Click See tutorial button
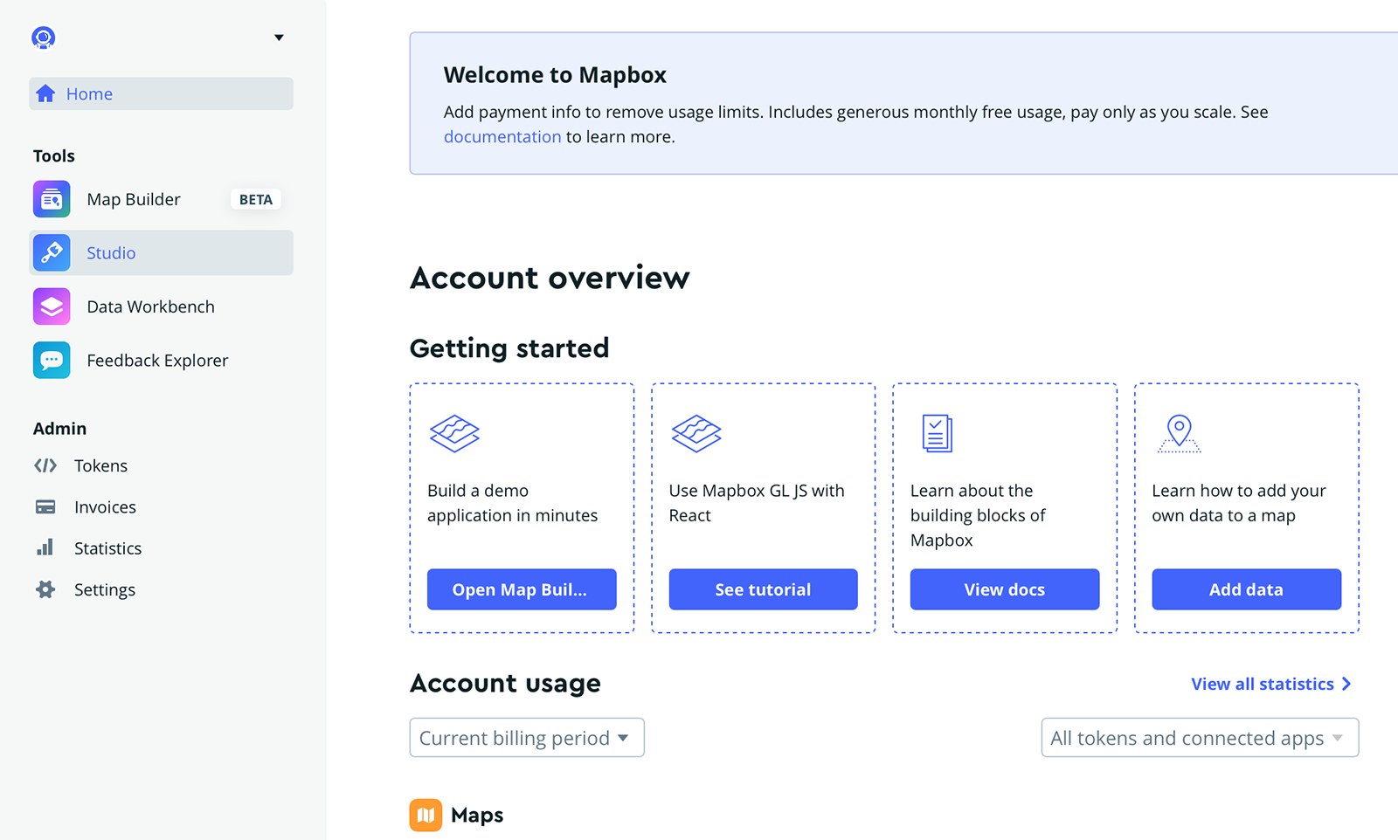The image size is (1398, 840). [x=763, y=589]
